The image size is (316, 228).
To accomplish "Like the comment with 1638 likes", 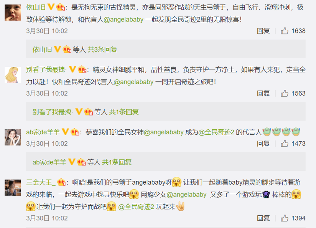I will 284,31.
